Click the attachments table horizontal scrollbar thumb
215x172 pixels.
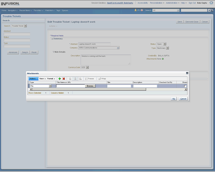[89, 89]
